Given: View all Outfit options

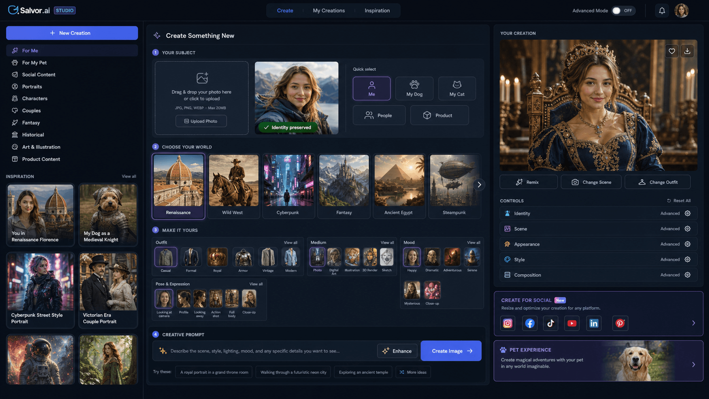Looking at the screenshot, I should (x=290, y=242).
